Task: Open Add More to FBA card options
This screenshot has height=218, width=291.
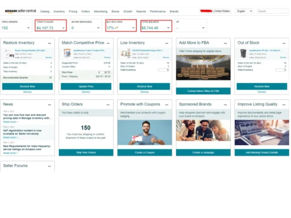Action: pyautogui.click(x=225, y=43)
